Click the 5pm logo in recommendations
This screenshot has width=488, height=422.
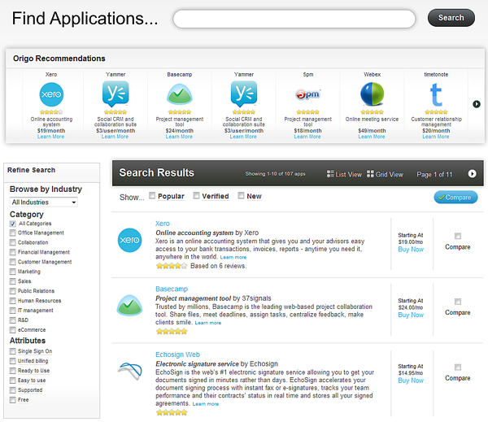[x=307, y=94]
